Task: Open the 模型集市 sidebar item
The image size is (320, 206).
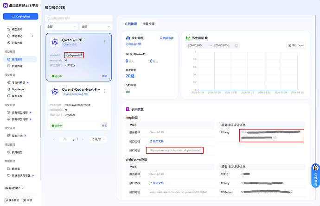Action: [19, 29]
